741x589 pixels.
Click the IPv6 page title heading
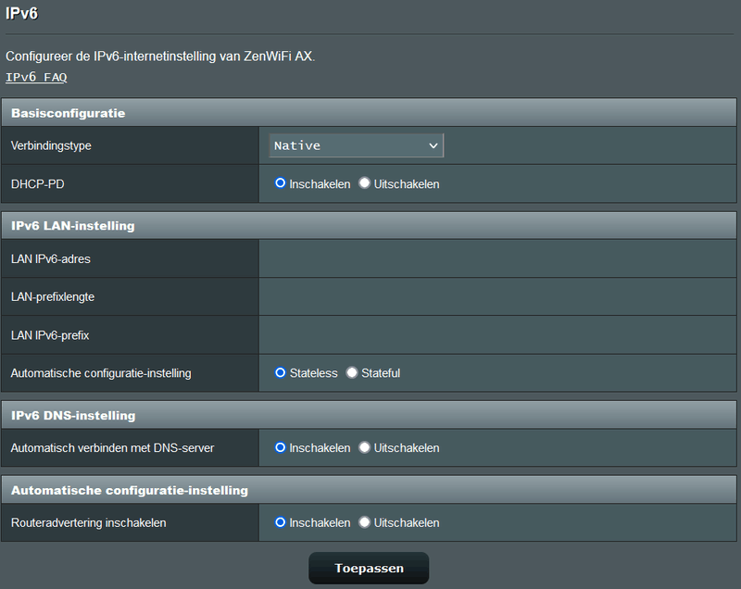pos(21,15)
